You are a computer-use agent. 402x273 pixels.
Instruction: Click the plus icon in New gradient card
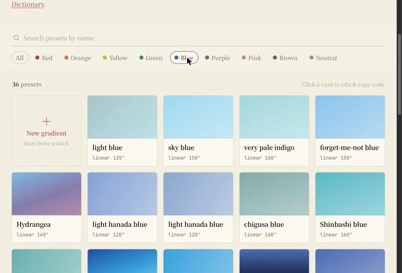[x=46, y=121]
